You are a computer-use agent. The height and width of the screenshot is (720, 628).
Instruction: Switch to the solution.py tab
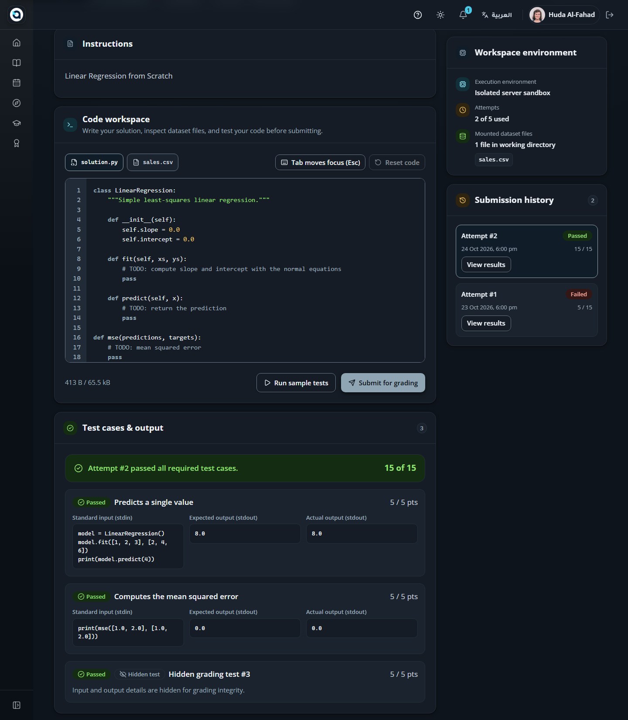point(94,162)
